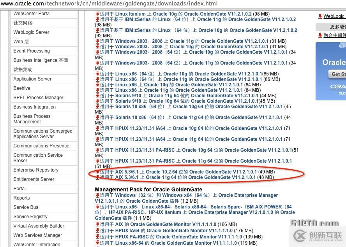Image resolution: width=346 pixels, height=247 pixels.
Task: Open the WebLogic link in right column
Action: 335,16
